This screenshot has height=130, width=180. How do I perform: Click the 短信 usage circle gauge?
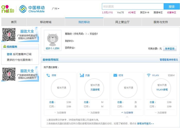[128, 88]
